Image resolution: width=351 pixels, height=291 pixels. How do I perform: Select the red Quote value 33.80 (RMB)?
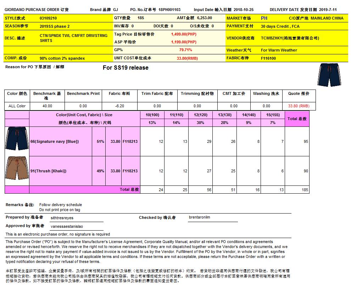pyautogui.click(x=299, y=106)
